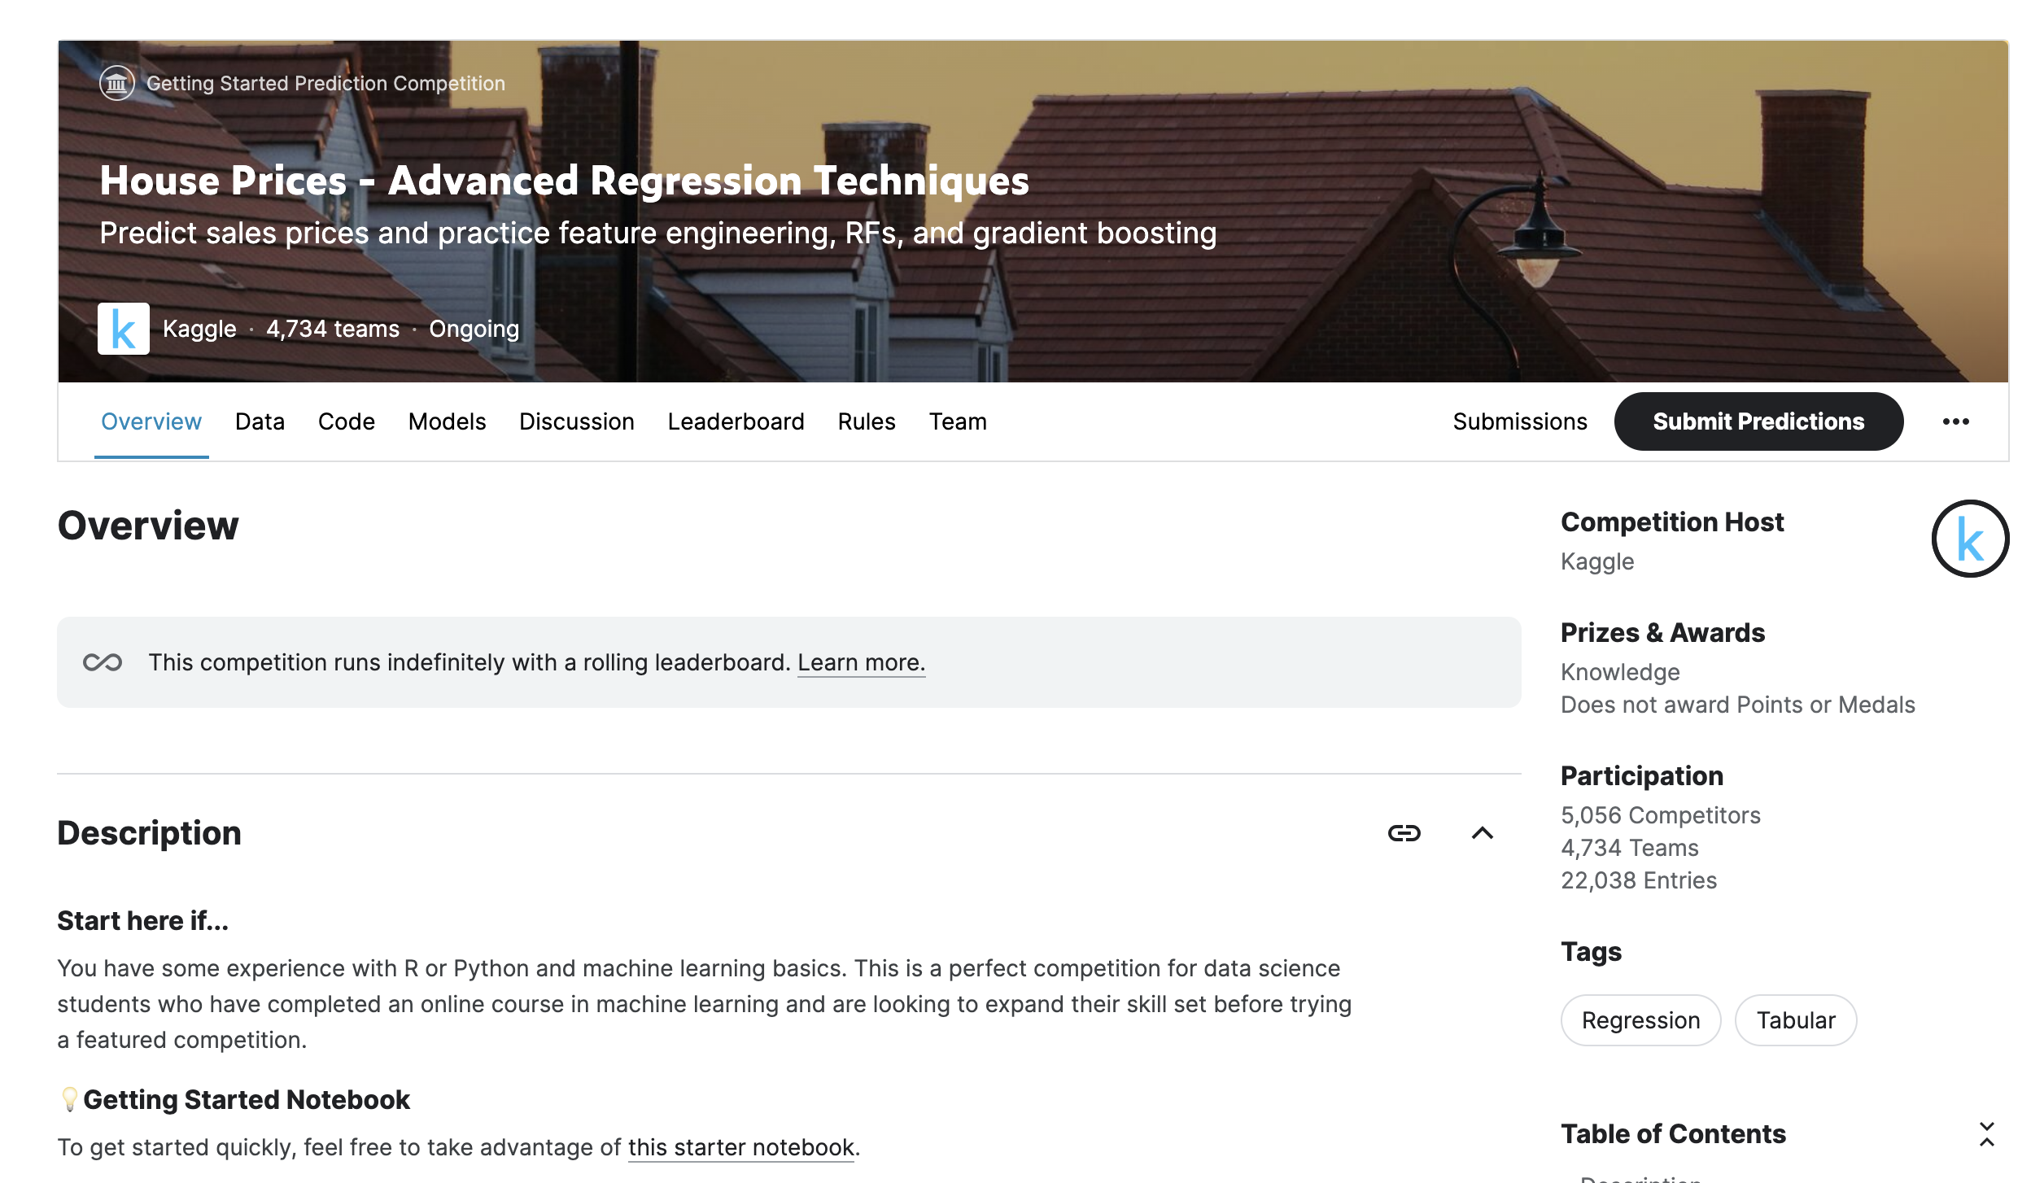Switch to the Data tab

pyautogui.click(x=260, y=421)
